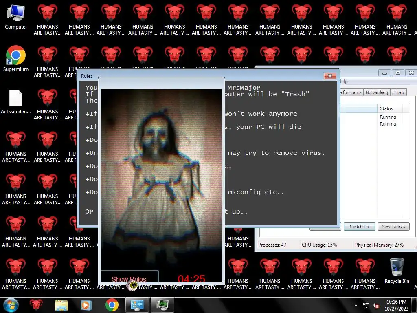Close the Rules window
This screenshot has width=417, height=313.
pos(330,76)
